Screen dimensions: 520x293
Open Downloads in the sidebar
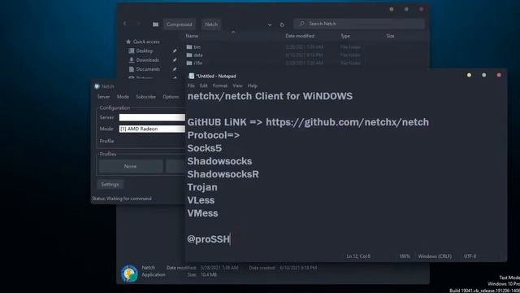point(148,60)
